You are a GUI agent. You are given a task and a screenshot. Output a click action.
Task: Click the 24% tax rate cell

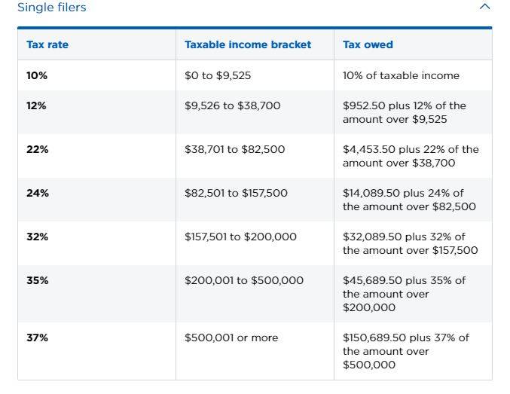point(37,193)
